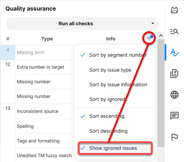Click the sort and filter icon

point(149,39)
